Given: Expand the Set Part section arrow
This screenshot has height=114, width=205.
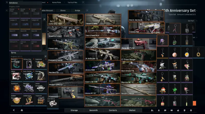Looking at the screenshot, I should pyautogui.click(x=197, y=21).
